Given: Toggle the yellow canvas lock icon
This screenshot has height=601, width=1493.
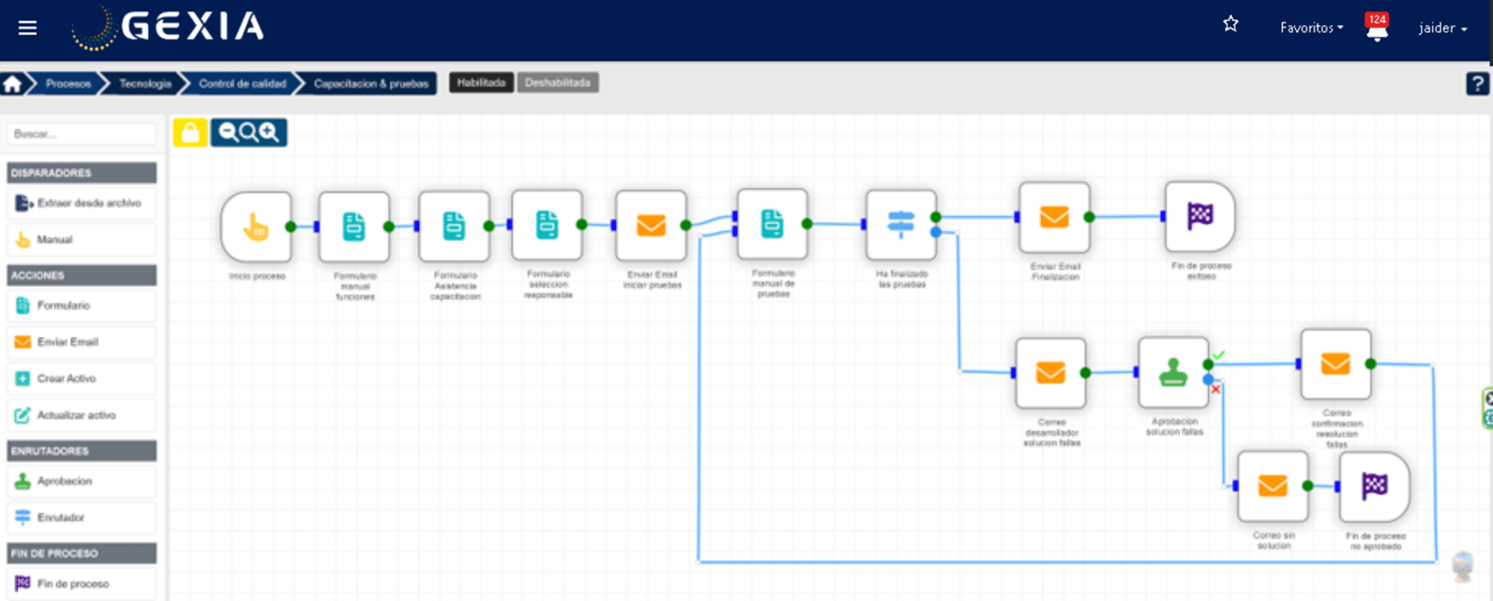Looking at the screenshot, I should [190, 133].
